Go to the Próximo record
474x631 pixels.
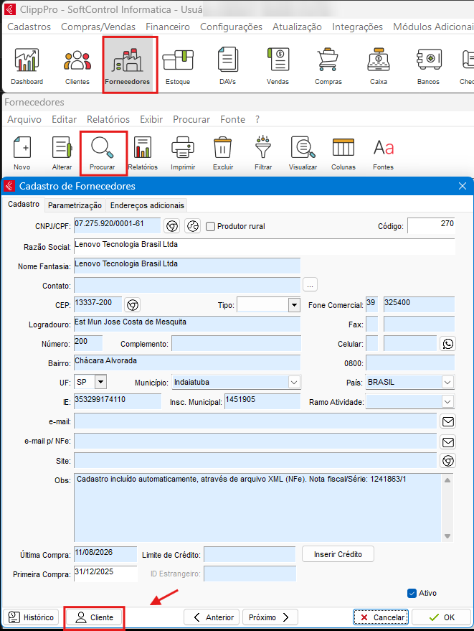click(270, 617)
